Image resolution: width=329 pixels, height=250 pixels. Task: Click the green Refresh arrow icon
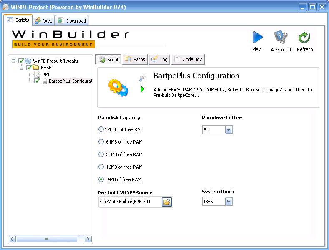[x=304, y=37]
